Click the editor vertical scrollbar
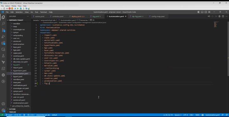Screen dimensions: 229x117 [228, 49]
